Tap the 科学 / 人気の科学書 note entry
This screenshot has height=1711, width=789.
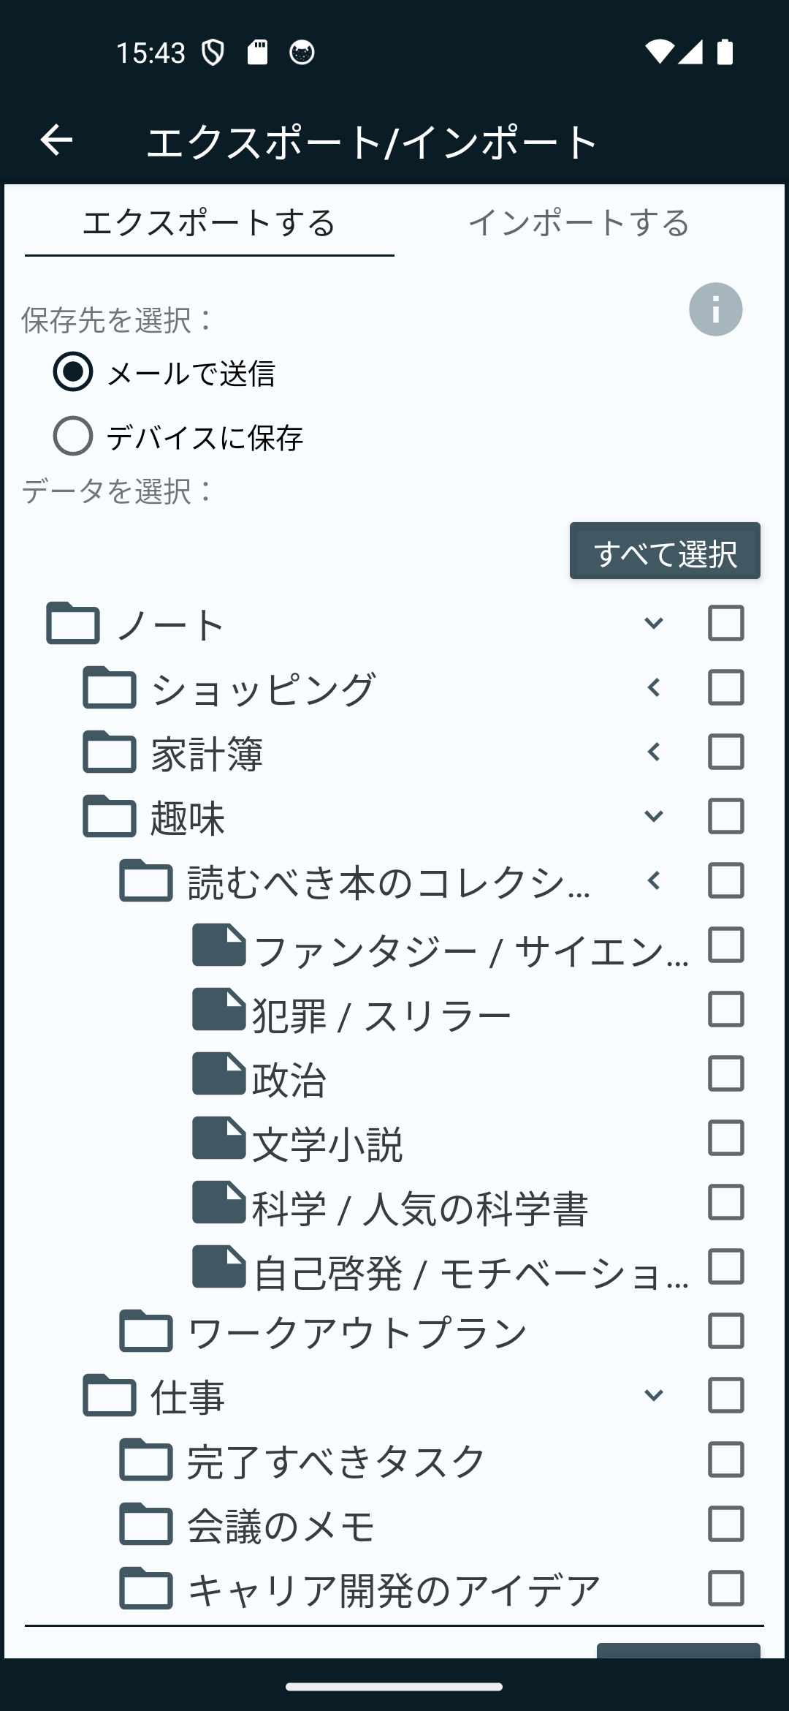420,1208
